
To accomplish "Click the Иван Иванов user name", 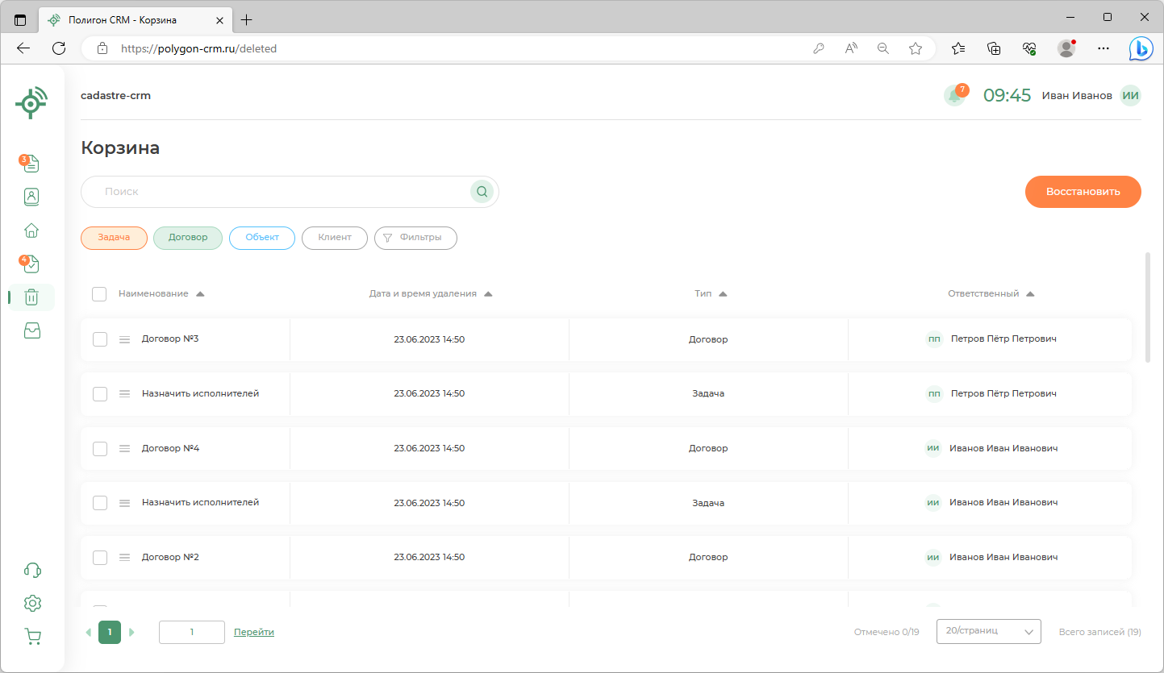I will click(x=1077, y=95).
